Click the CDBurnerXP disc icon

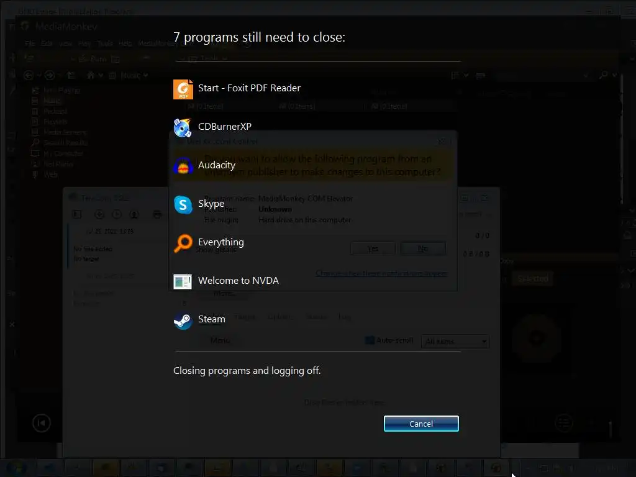point(183,128)
